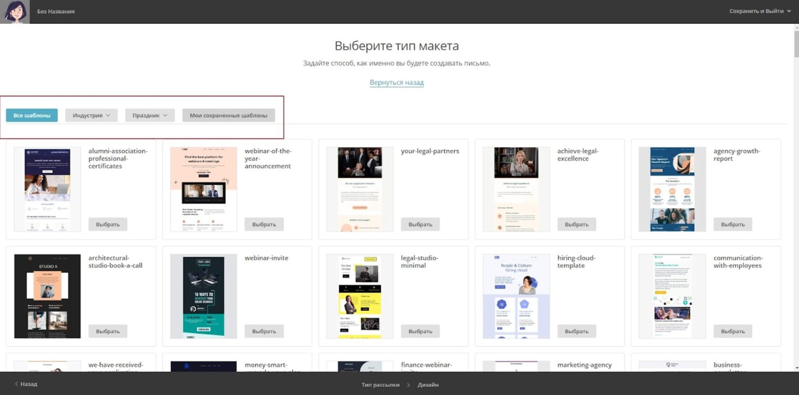Screen dimensions: 799x395
Task: Open the agency-growth-report thumbnail
Action: click(x=672, y=189)
